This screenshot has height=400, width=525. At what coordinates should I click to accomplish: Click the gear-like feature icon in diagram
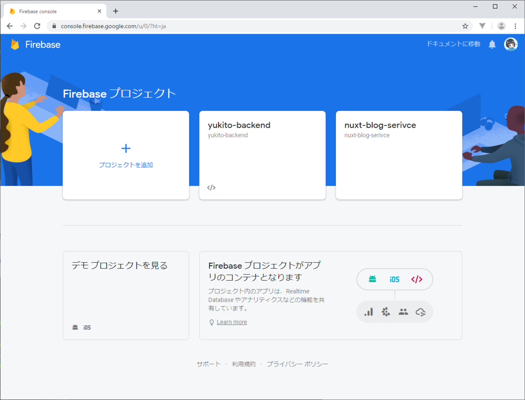click(386, 312)
